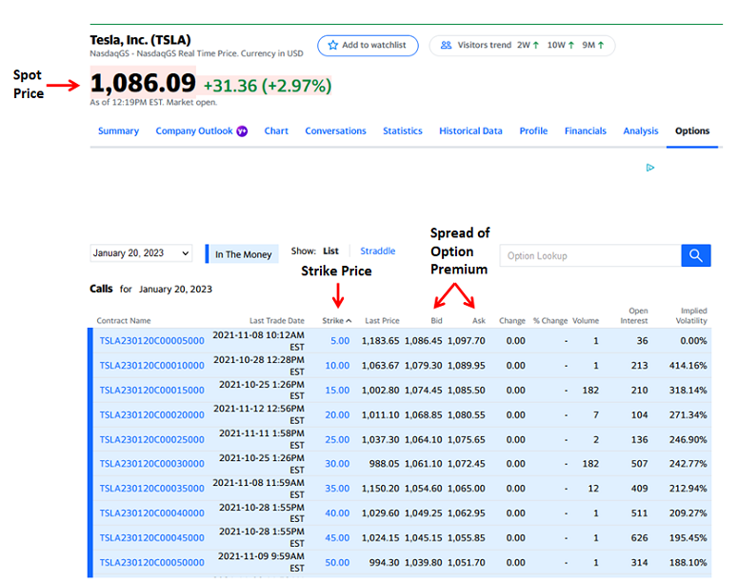Open contract TSLA230120C00050000 link

coord(151,563)
